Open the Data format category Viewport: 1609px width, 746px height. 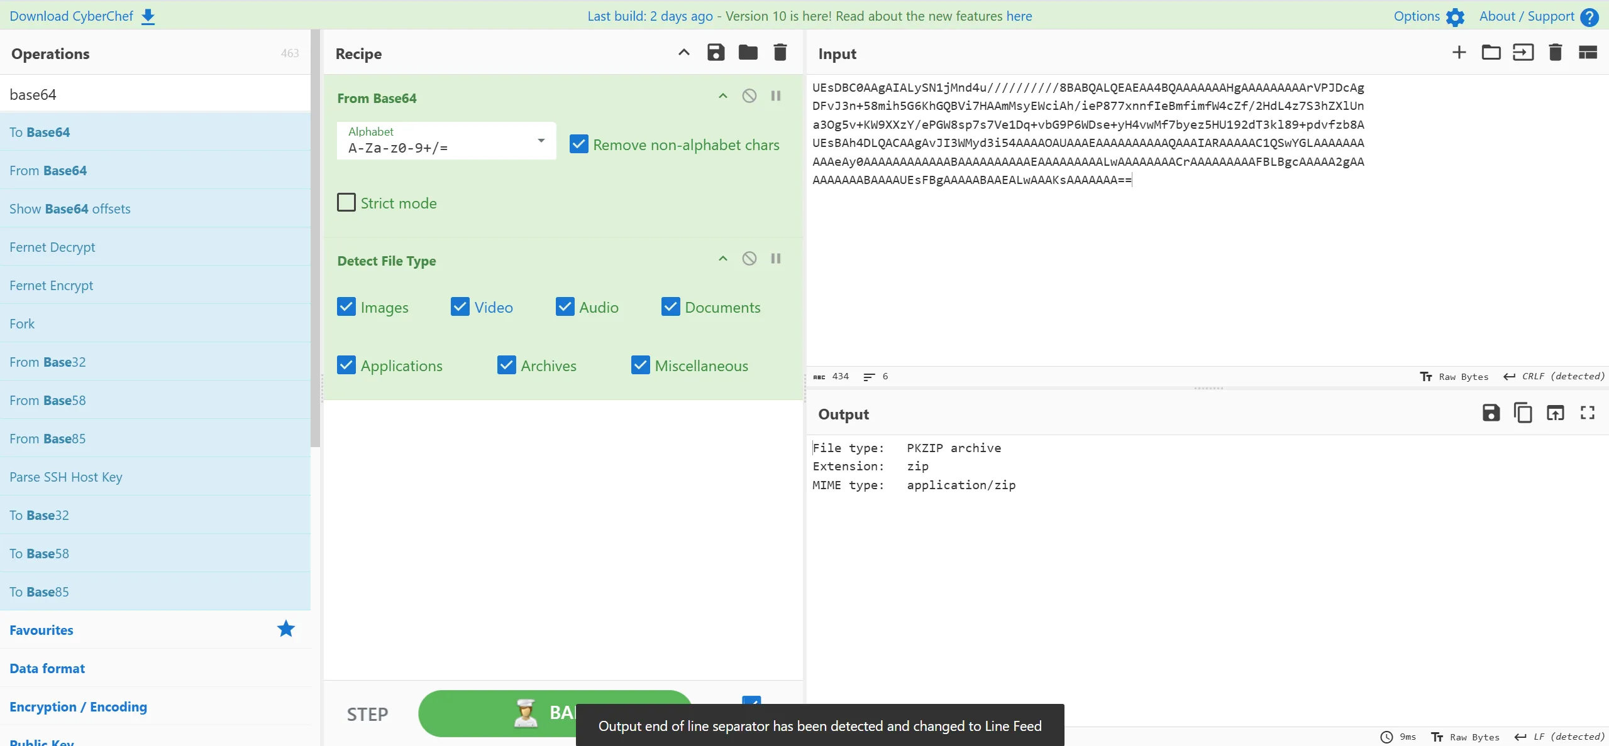pyautogui.click(x=47, y=668)
